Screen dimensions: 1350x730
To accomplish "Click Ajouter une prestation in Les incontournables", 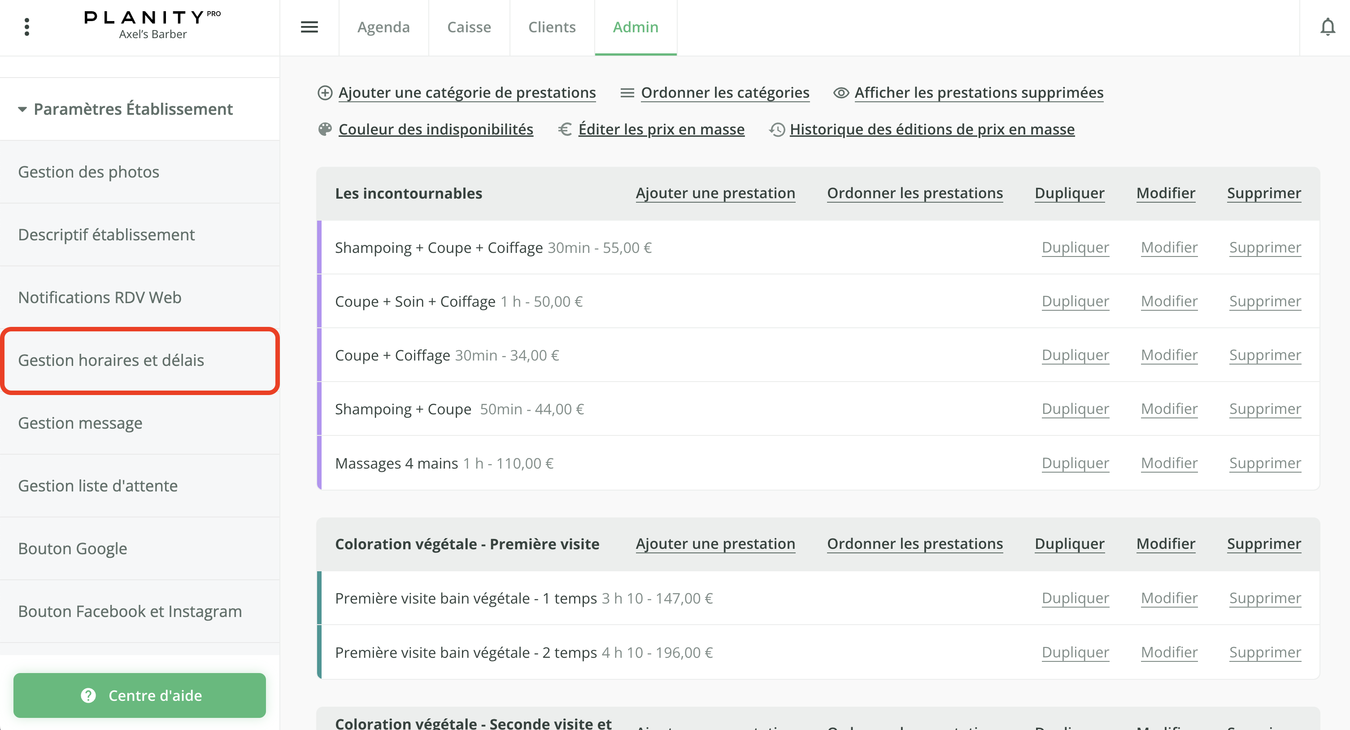I will (715, 193).
